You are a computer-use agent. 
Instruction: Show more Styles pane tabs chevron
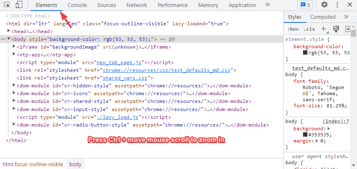click(x=346, y=17)
